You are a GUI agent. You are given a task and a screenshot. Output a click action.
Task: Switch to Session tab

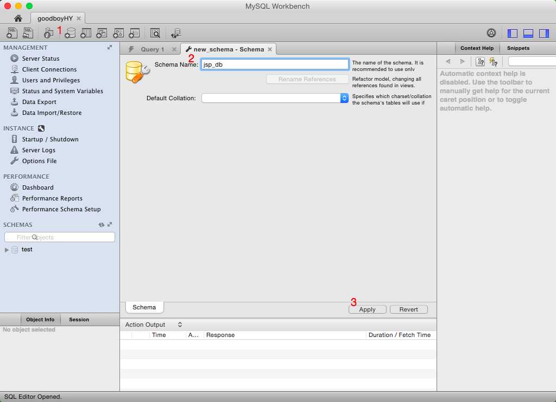click(x=79, y=320)
